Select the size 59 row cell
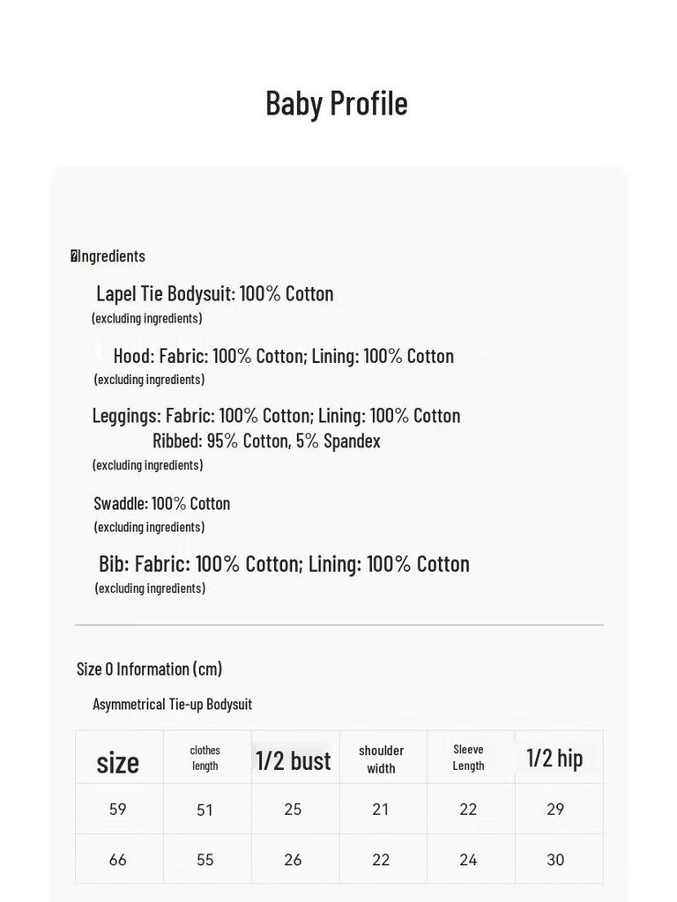Image resolution: width=677 pixels, height=902 pixels. (x=118, y=810)
